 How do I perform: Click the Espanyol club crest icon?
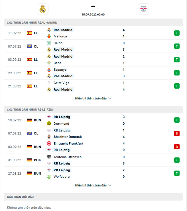pos(49,70)
